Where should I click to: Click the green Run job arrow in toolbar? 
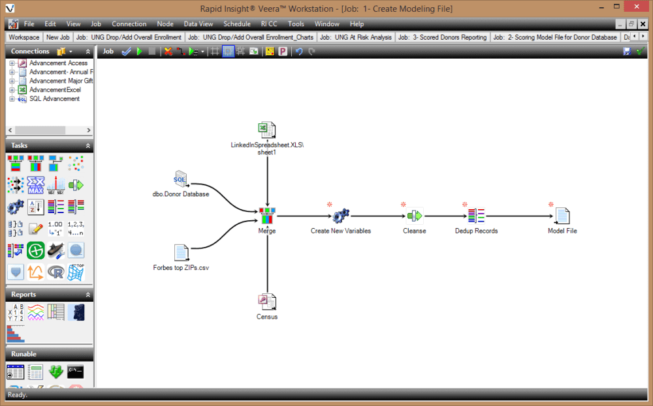pos(139,51)
